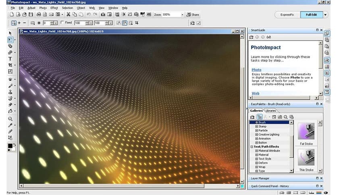Select the Bucket Fill tool
337x195 pixels.
coord(10,111)
